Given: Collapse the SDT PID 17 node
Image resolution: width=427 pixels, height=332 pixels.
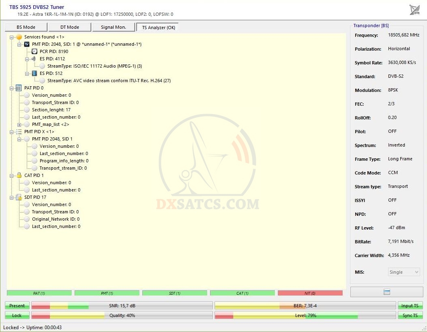Looking at the screenshot, I should (11, 197).
